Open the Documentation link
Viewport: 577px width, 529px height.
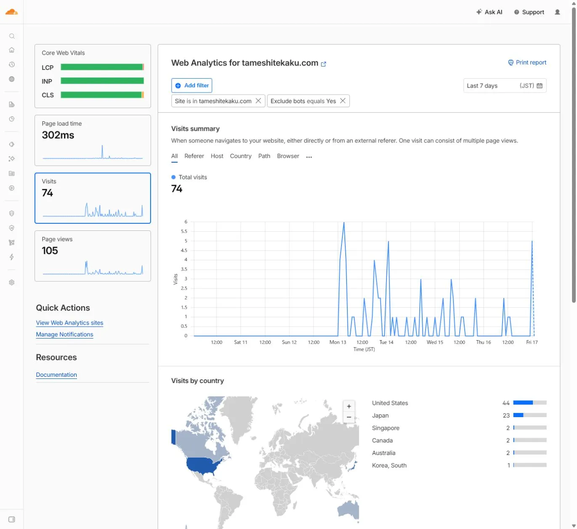point(56,375)
